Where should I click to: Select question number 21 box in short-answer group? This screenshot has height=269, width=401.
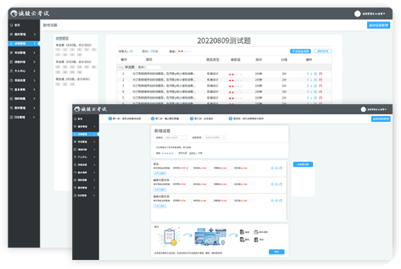(x=58, y=84)
